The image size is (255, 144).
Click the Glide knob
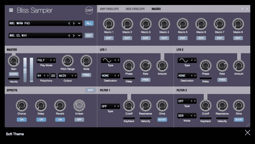(86, 61)
